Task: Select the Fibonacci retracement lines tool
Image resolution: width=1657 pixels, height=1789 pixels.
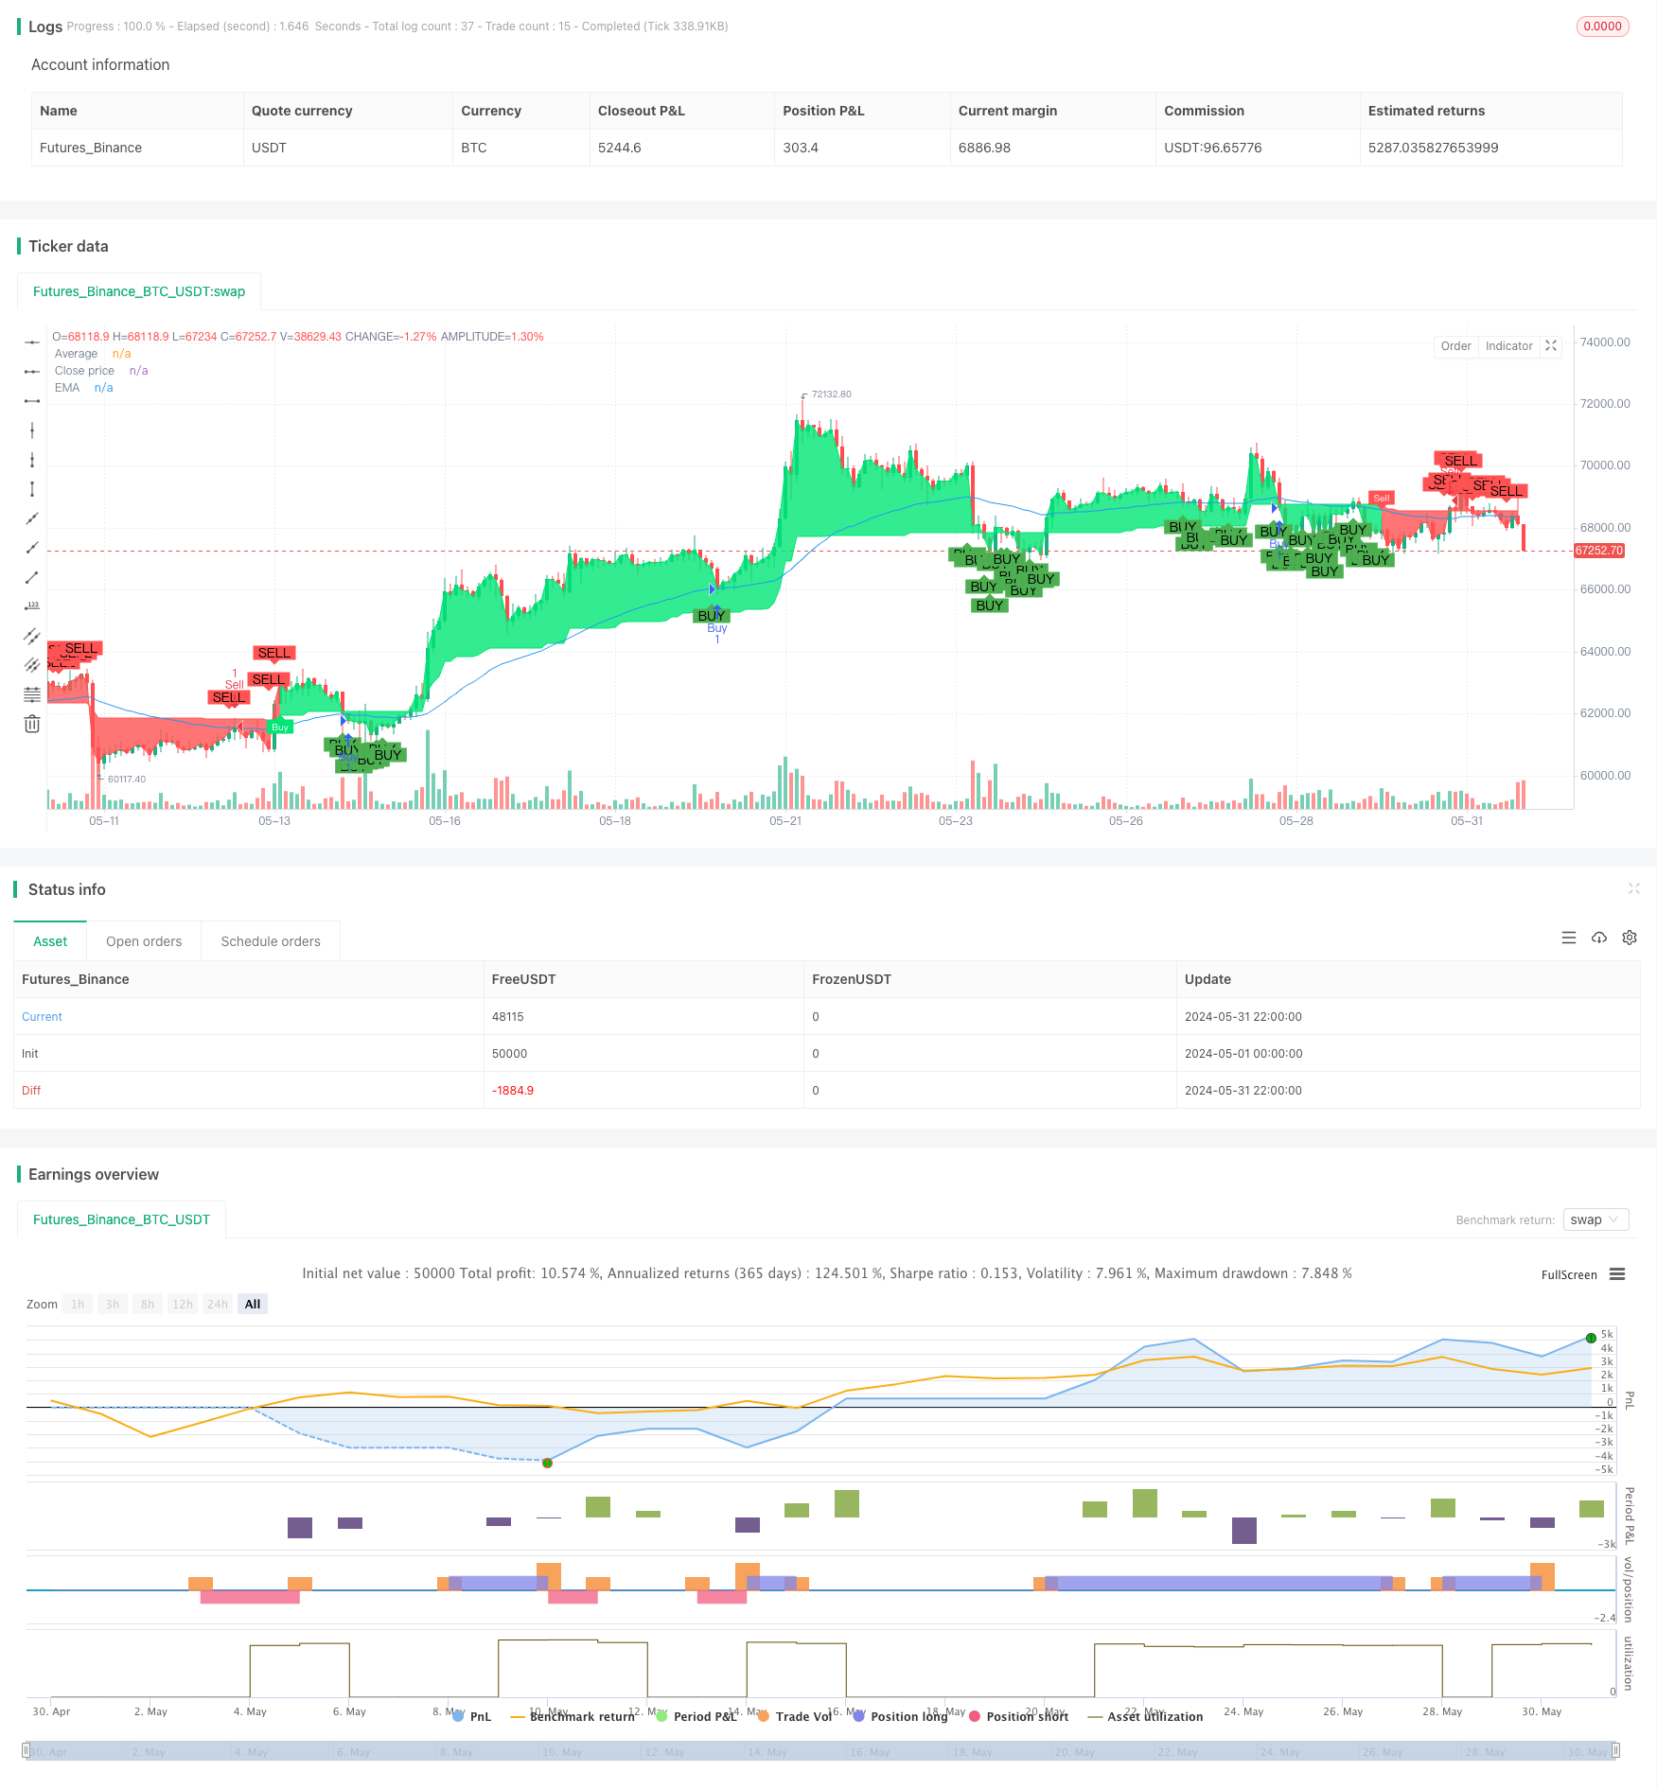Action: click(32, 694)
